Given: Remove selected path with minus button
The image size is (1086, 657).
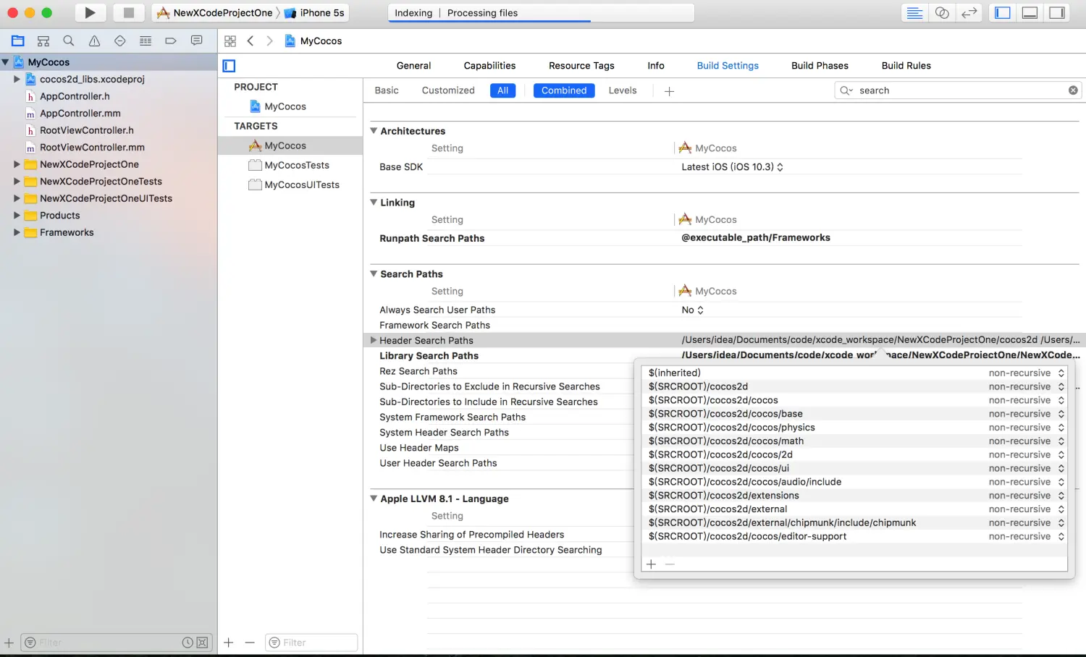Looking at the screenshot, I should pos(670,564).
